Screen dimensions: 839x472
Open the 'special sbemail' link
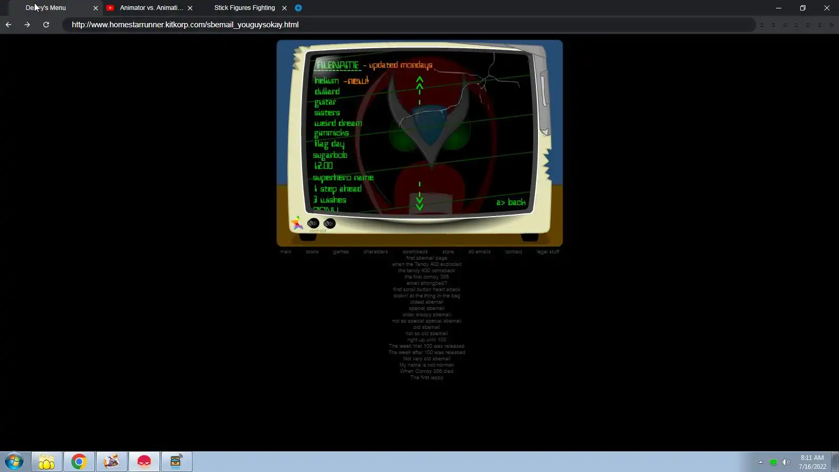coord(427,308)
